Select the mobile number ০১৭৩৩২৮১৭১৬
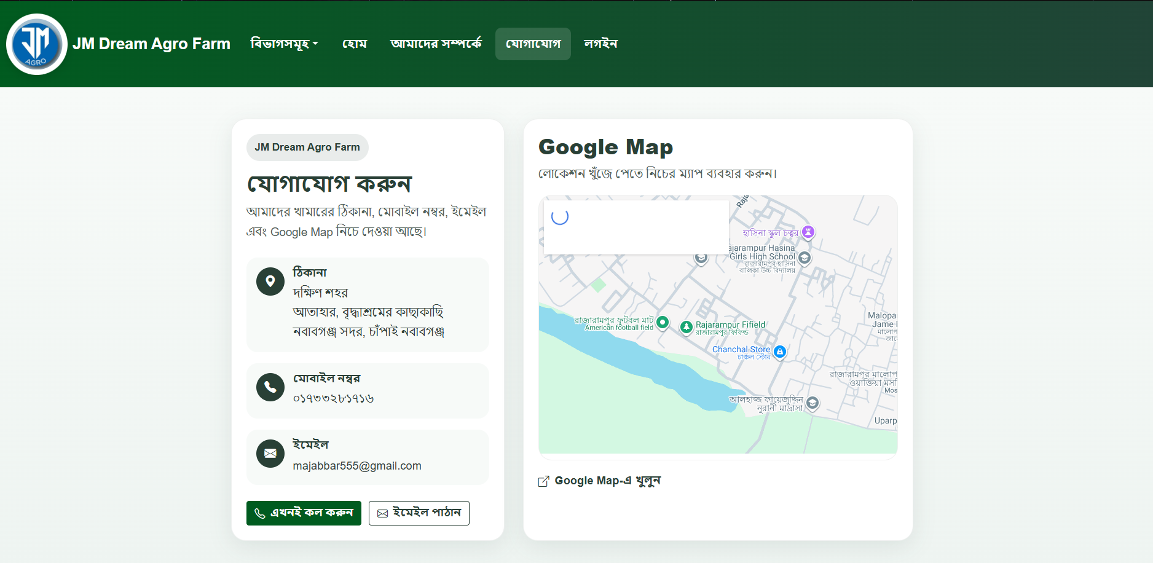This screenshot has height=563, width=1153. [334, 398]
